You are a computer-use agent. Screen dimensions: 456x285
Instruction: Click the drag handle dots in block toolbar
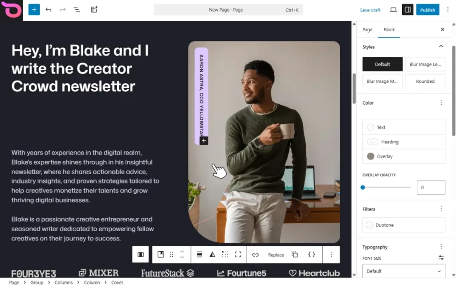(x=171, y=255)
